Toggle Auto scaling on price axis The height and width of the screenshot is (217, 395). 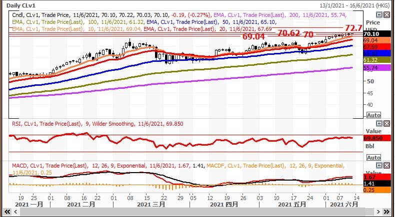point(373,115)
